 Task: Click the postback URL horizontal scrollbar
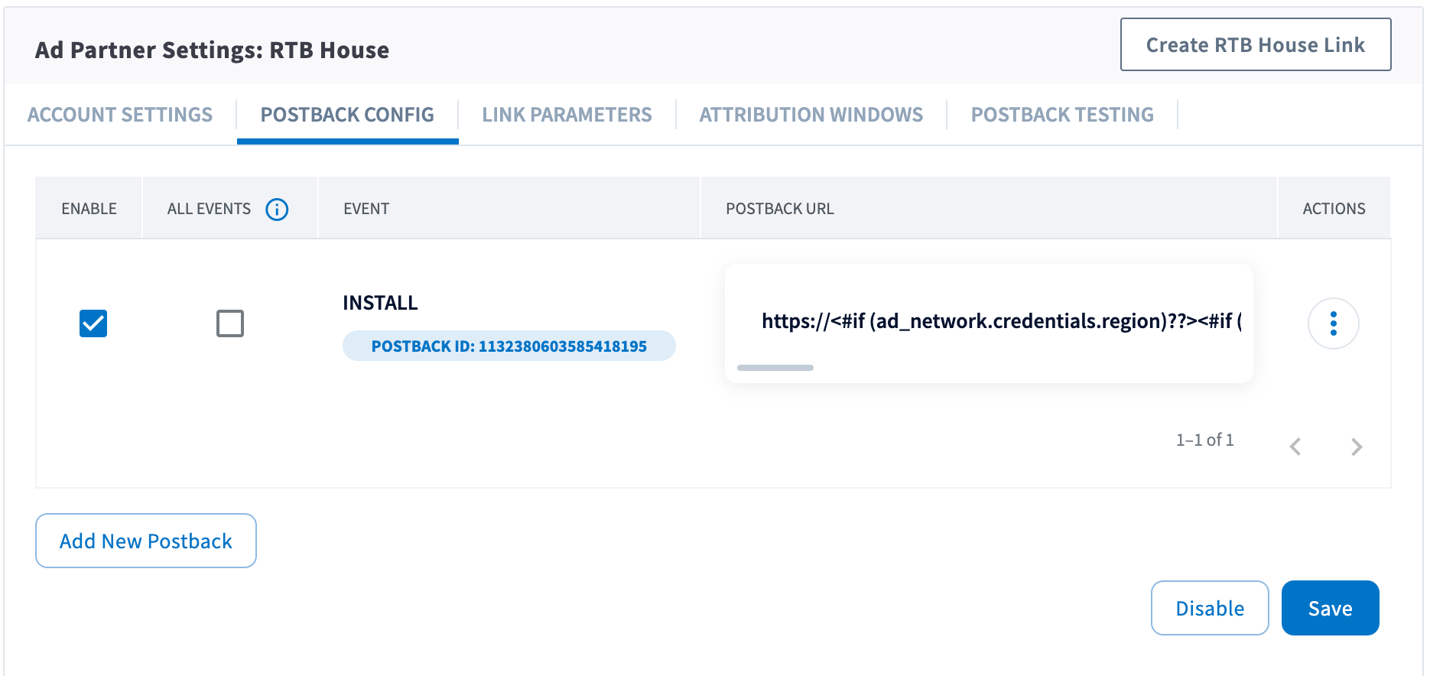pos(775,368)
